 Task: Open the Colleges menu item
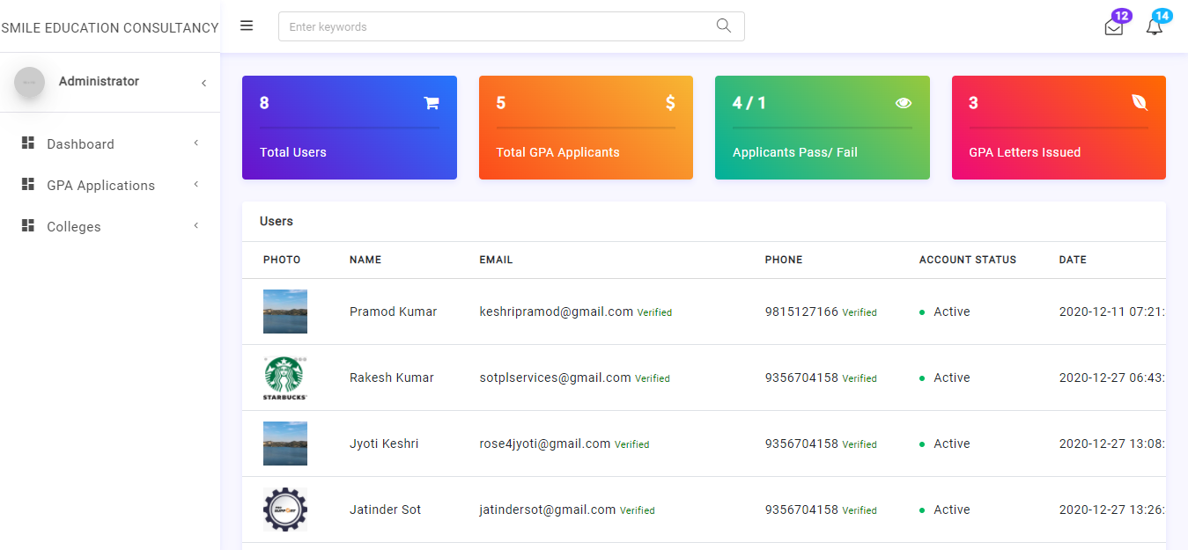tap(110, 226)
